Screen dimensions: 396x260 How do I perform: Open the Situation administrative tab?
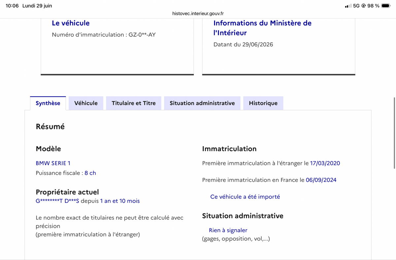pyautogui.click(x=202, y=103)
